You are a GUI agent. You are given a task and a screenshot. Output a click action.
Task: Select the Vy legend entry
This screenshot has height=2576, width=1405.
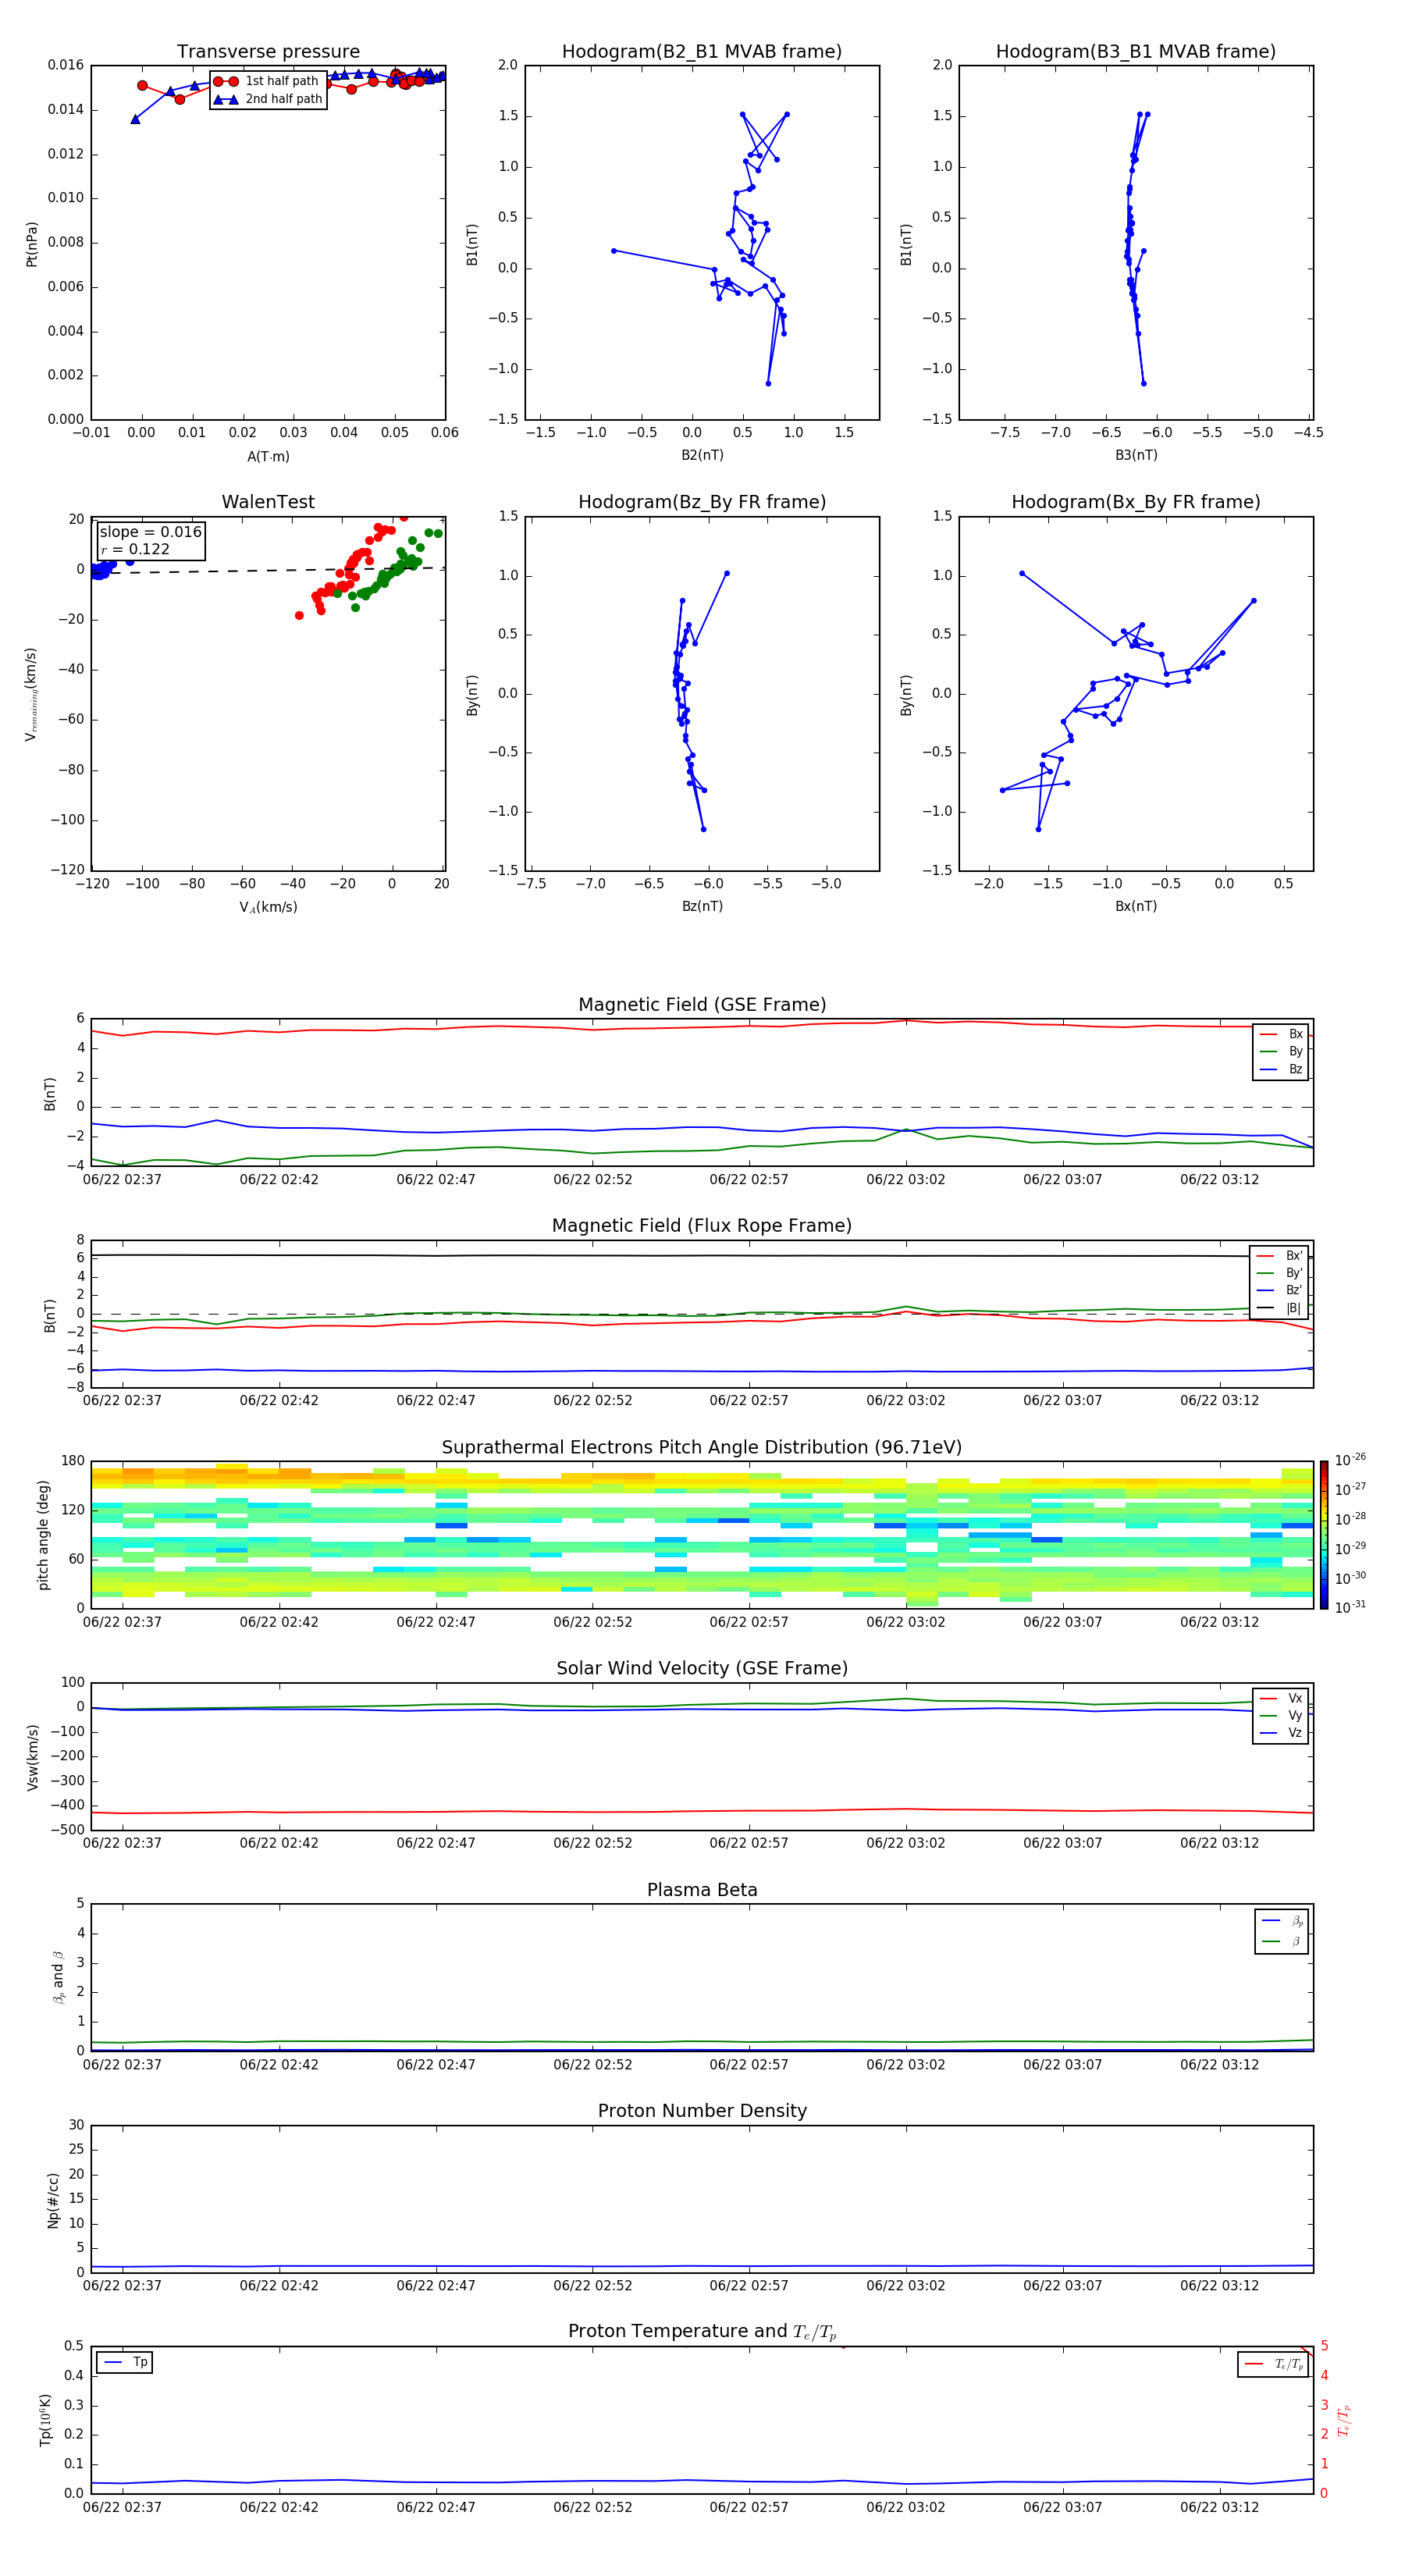point(1281,1716)
